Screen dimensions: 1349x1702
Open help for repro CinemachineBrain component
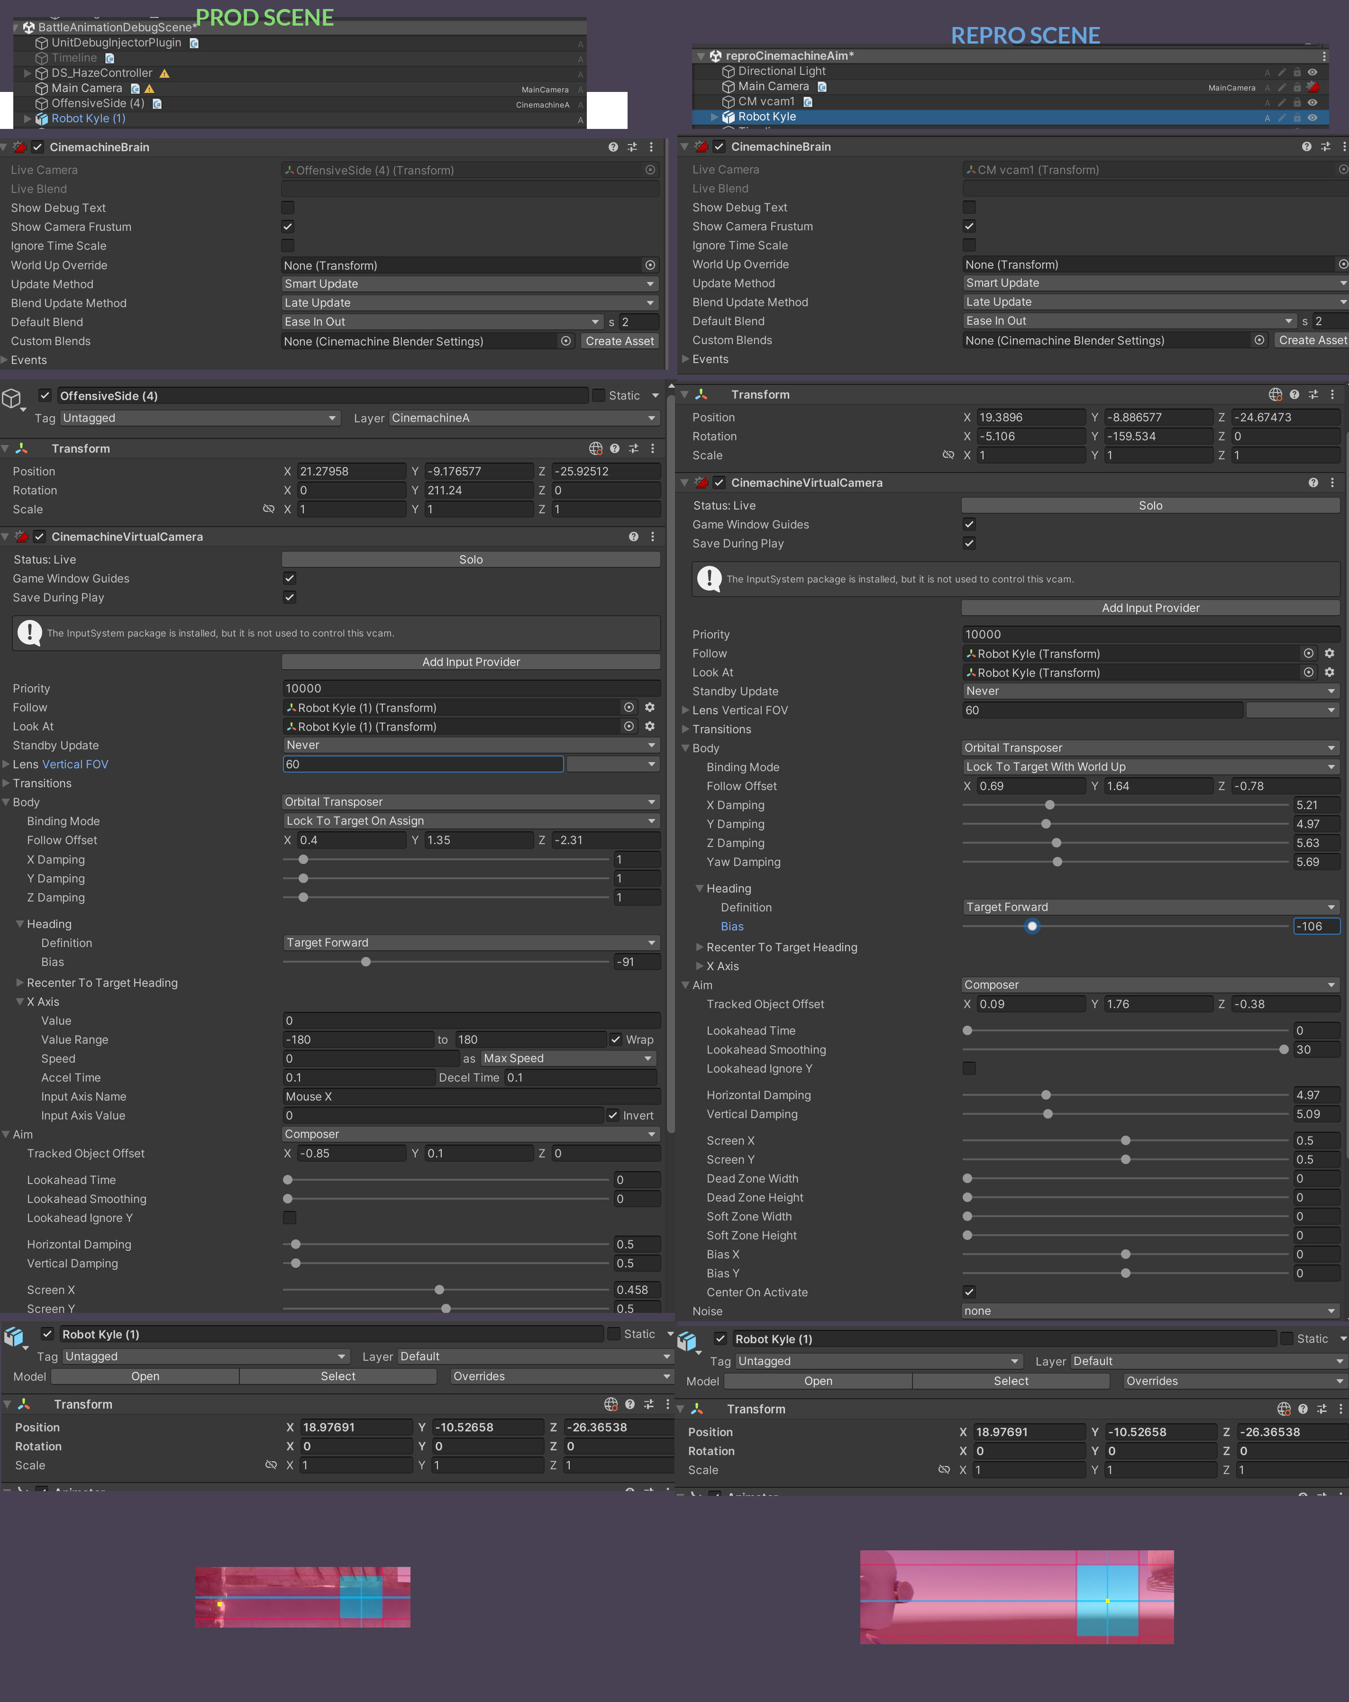1306,147
